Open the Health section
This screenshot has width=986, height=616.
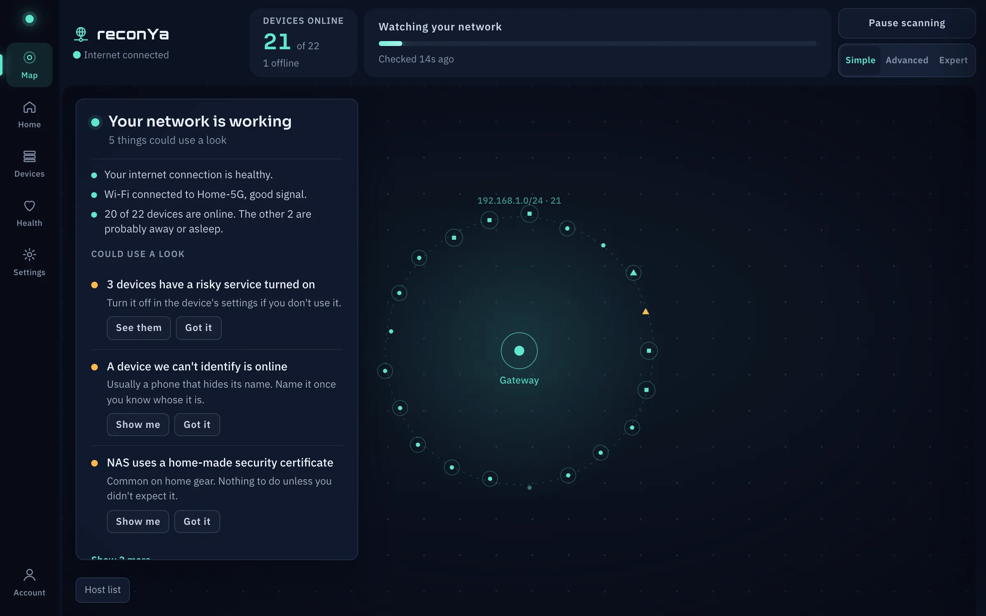click(x=29, y=214)
